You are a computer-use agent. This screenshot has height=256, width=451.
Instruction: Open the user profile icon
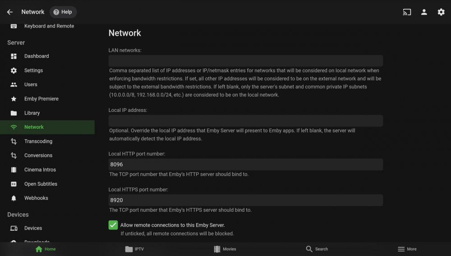424,12
